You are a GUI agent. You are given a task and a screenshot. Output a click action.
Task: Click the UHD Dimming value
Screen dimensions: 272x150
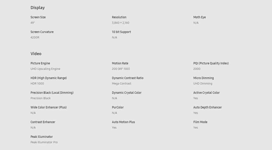coord(203,84)
